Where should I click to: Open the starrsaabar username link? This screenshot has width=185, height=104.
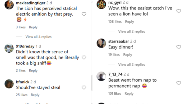pyautogui.click(x=119, y=41)
